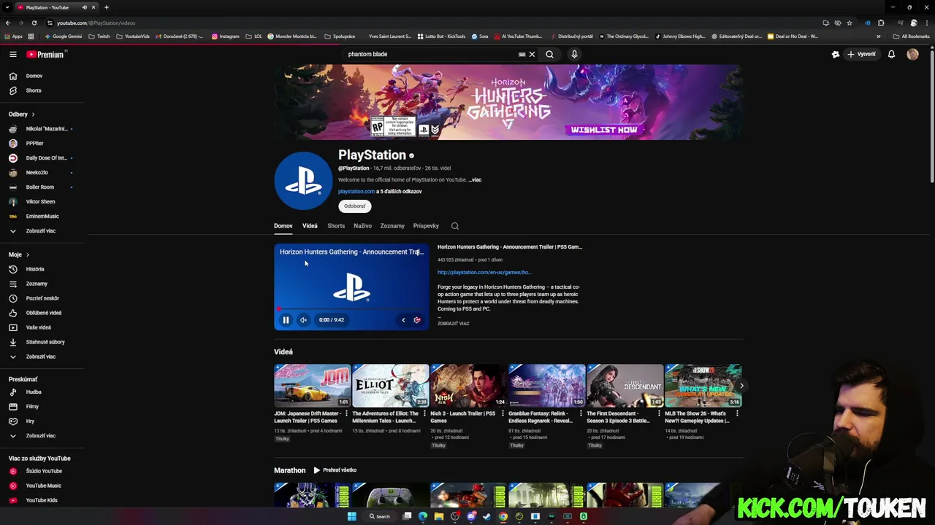Pause the featured trailer video
The width and height of the screenshot is (935, 525).
tap(286, 320)
